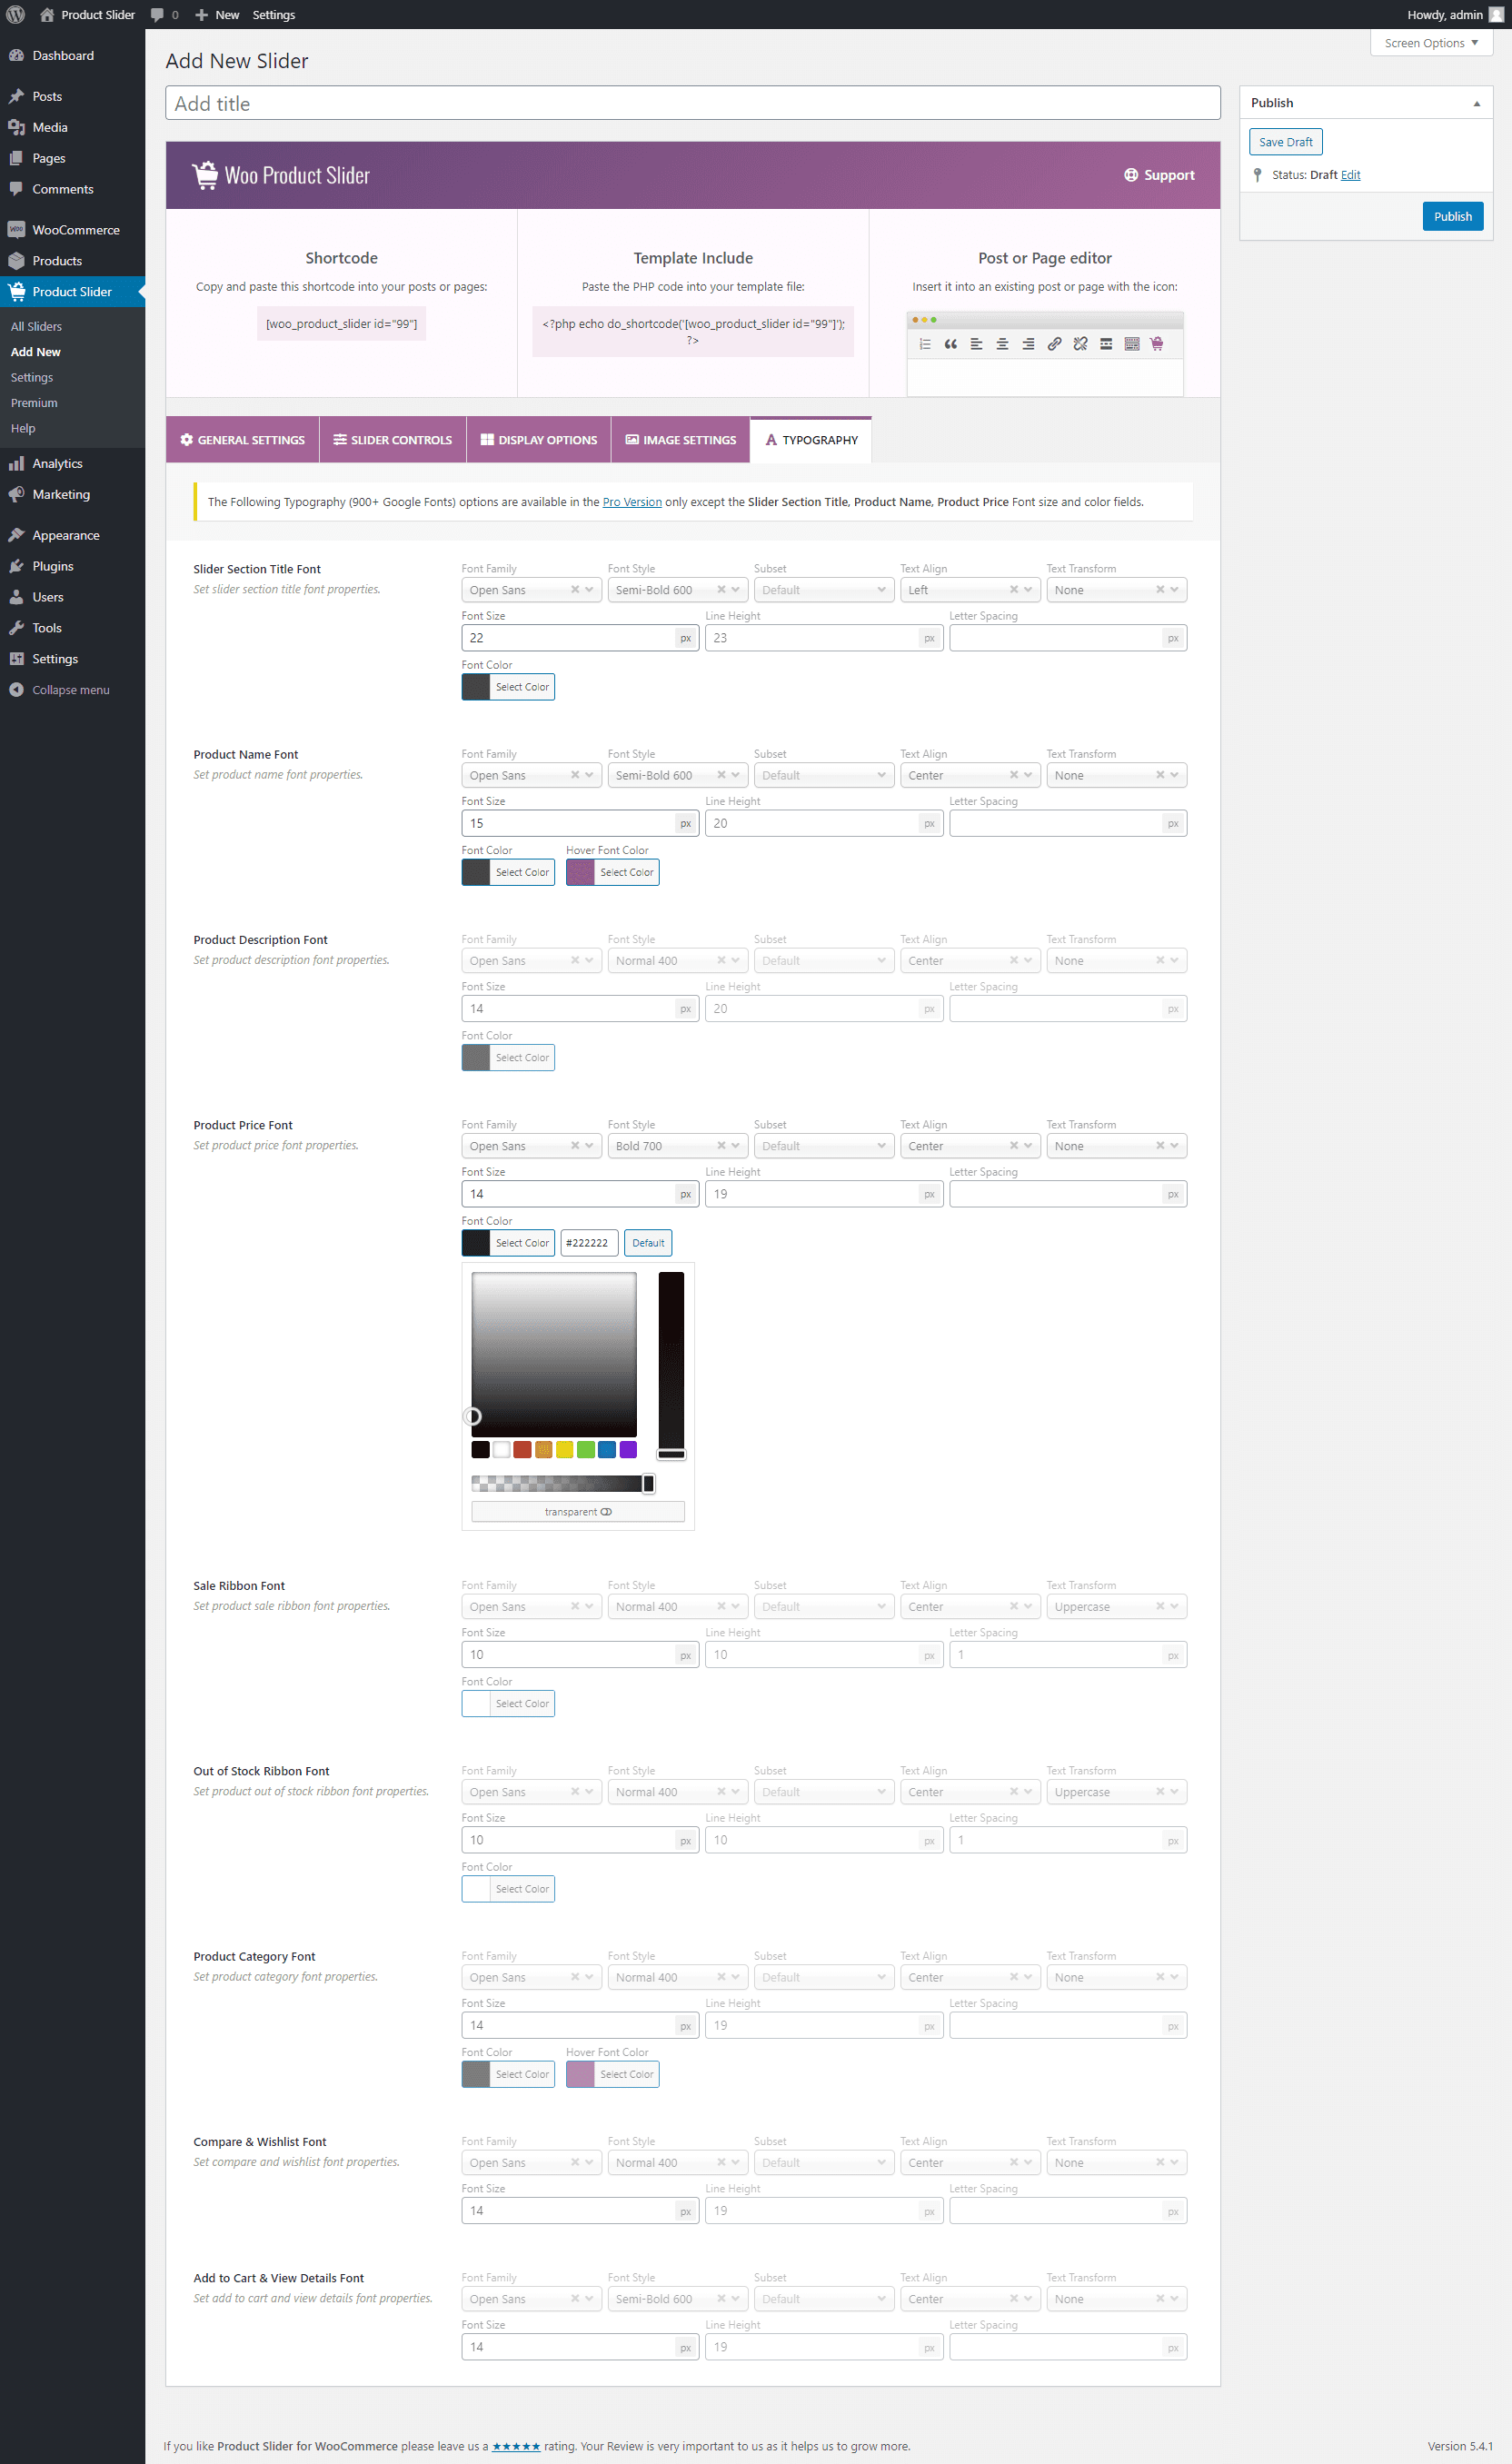Click the Support lifebuoy icon
1512x2464 pixels.
pos(1131,175)
